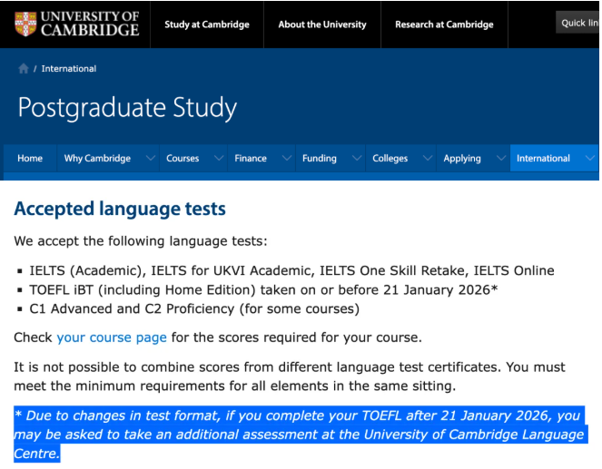This screenshot has width=602, height=469.
Task: Click the home icon in the breadcrumb
Action: point(24,69)
